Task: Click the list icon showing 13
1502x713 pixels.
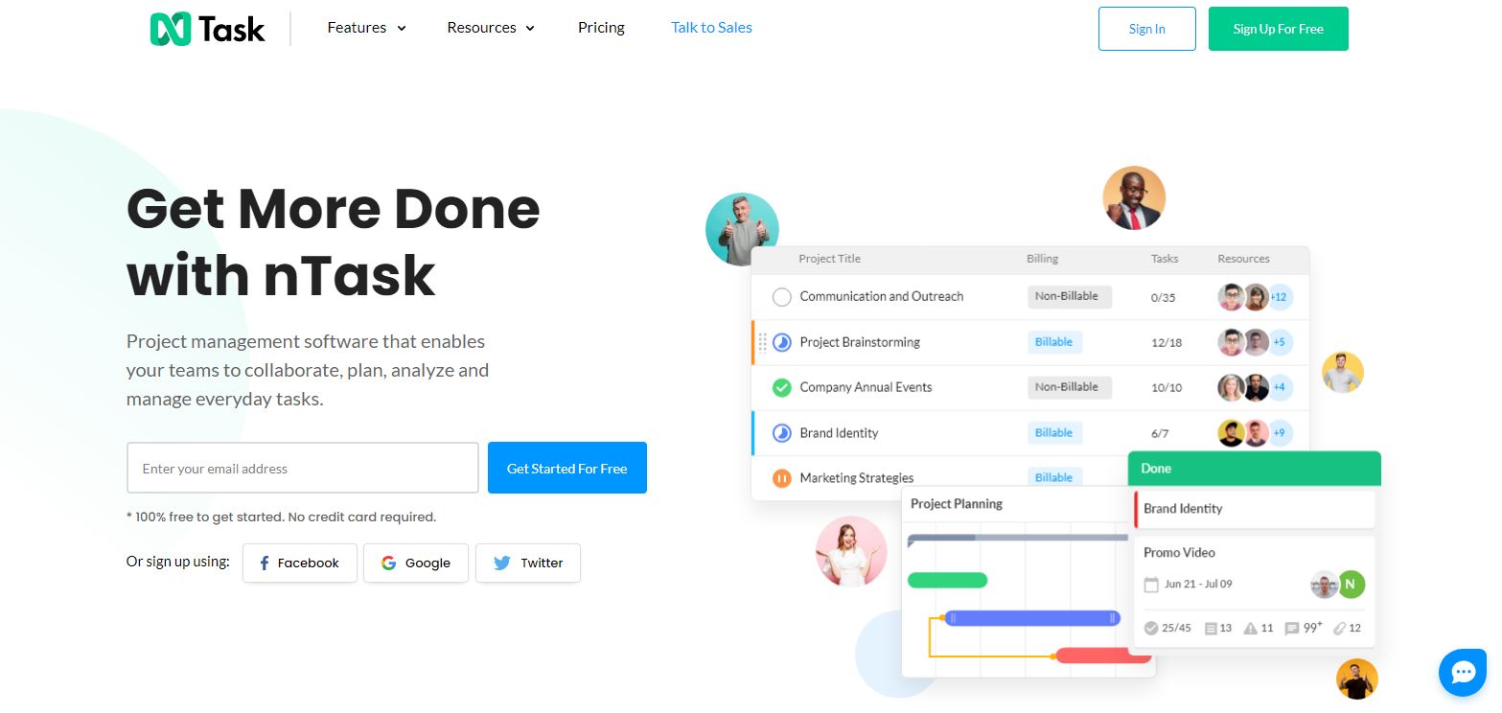Action: pyautogui.click(x=1211, y=629)
